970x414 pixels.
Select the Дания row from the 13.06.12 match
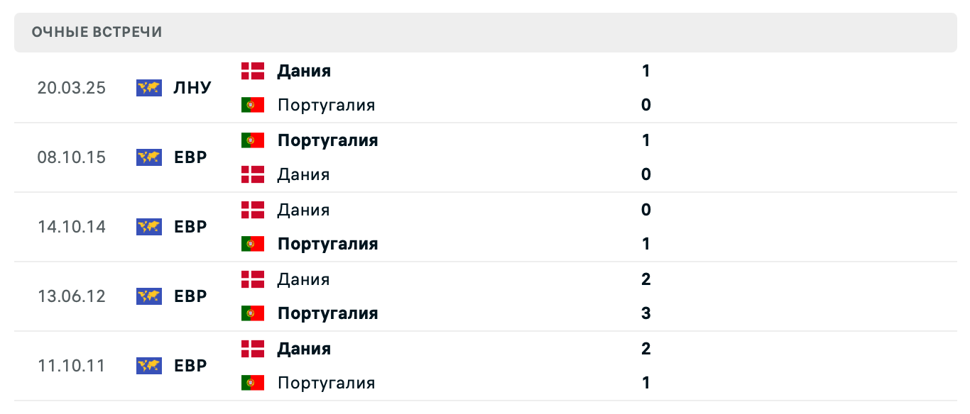[303, 279]
